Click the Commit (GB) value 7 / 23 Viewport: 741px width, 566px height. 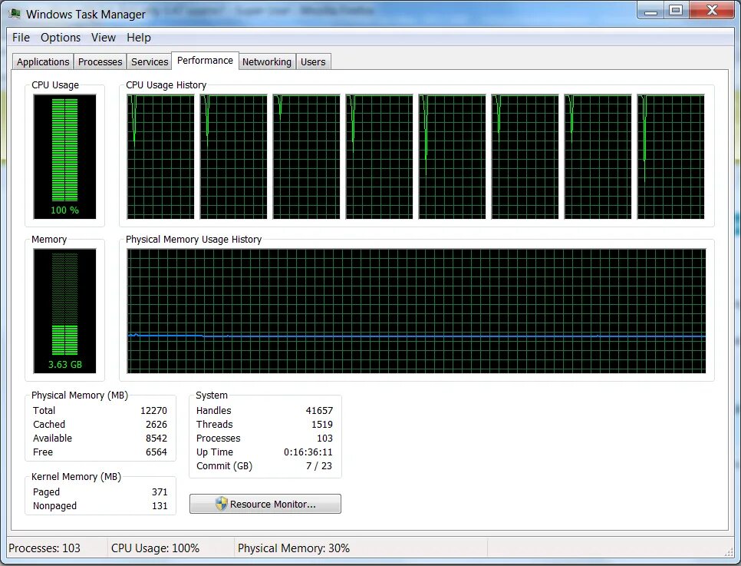(x=319, y=465)
